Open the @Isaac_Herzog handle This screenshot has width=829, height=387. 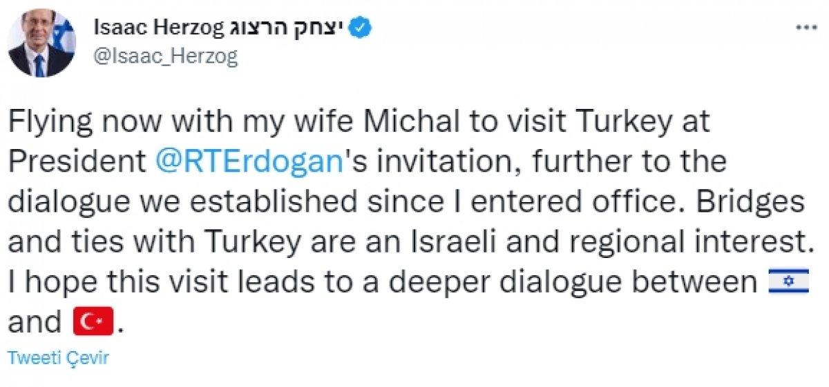(x=164, y=57)
